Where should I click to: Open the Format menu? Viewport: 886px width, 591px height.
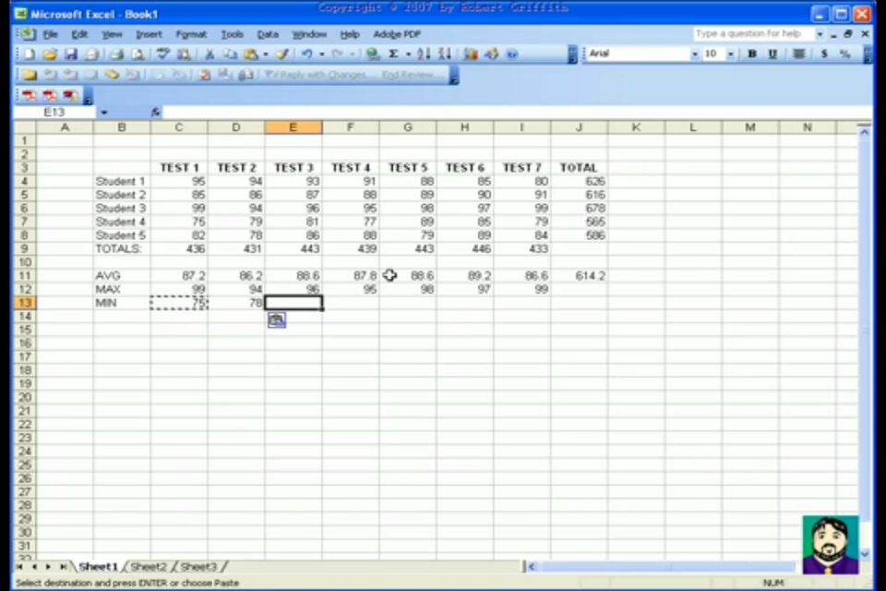pos(191,34)
